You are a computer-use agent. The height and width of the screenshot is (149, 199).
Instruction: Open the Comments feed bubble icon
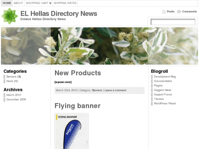tap(179, 12)
